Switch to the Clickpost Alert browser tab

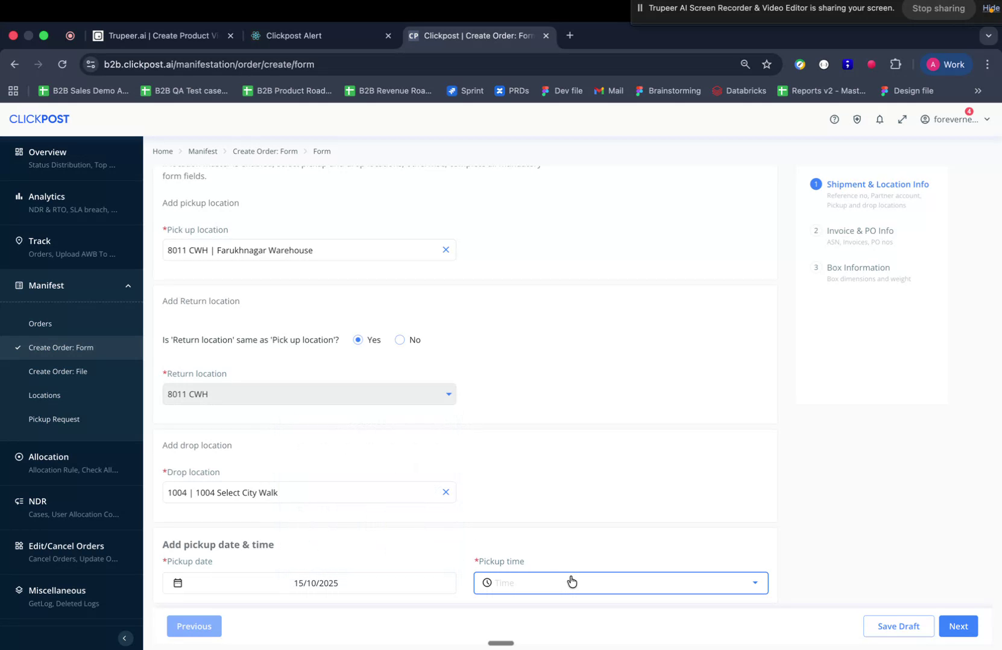pos(295,36)
